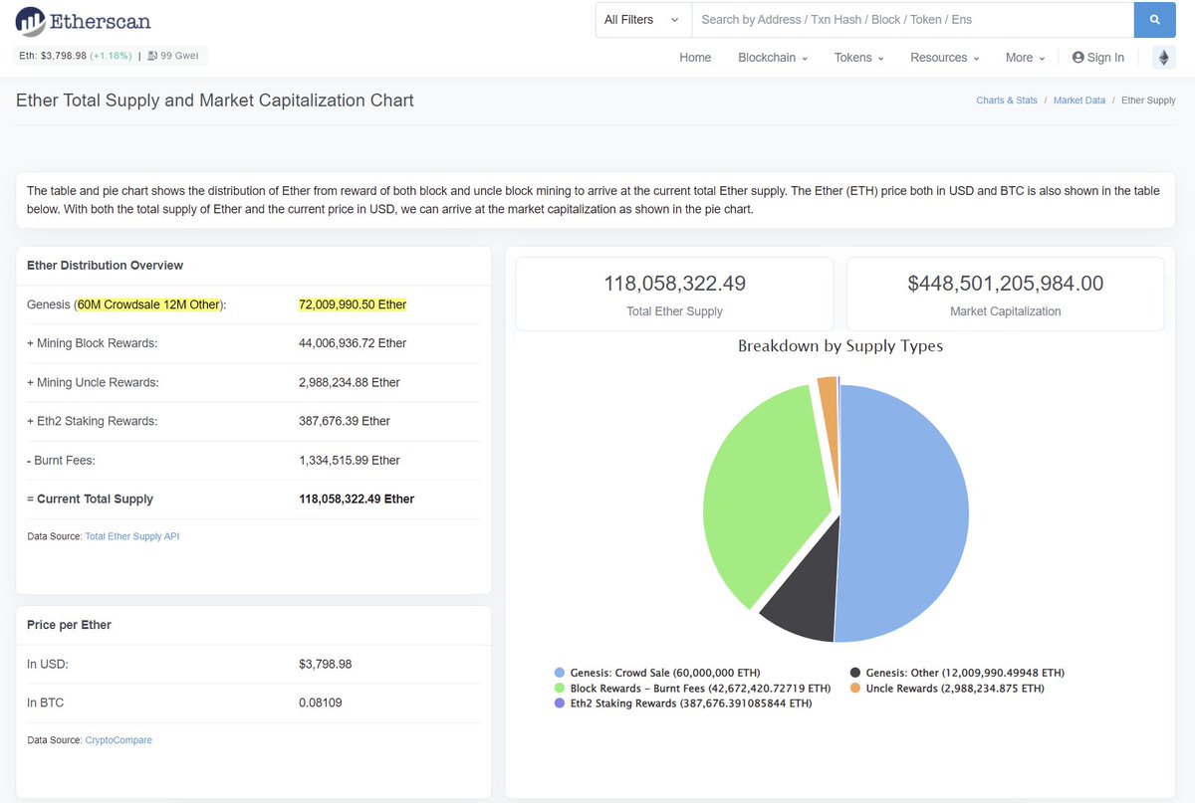Click the blue search magnifier button
This screenshot has height=803, width=1195.
coord(1154,20)
